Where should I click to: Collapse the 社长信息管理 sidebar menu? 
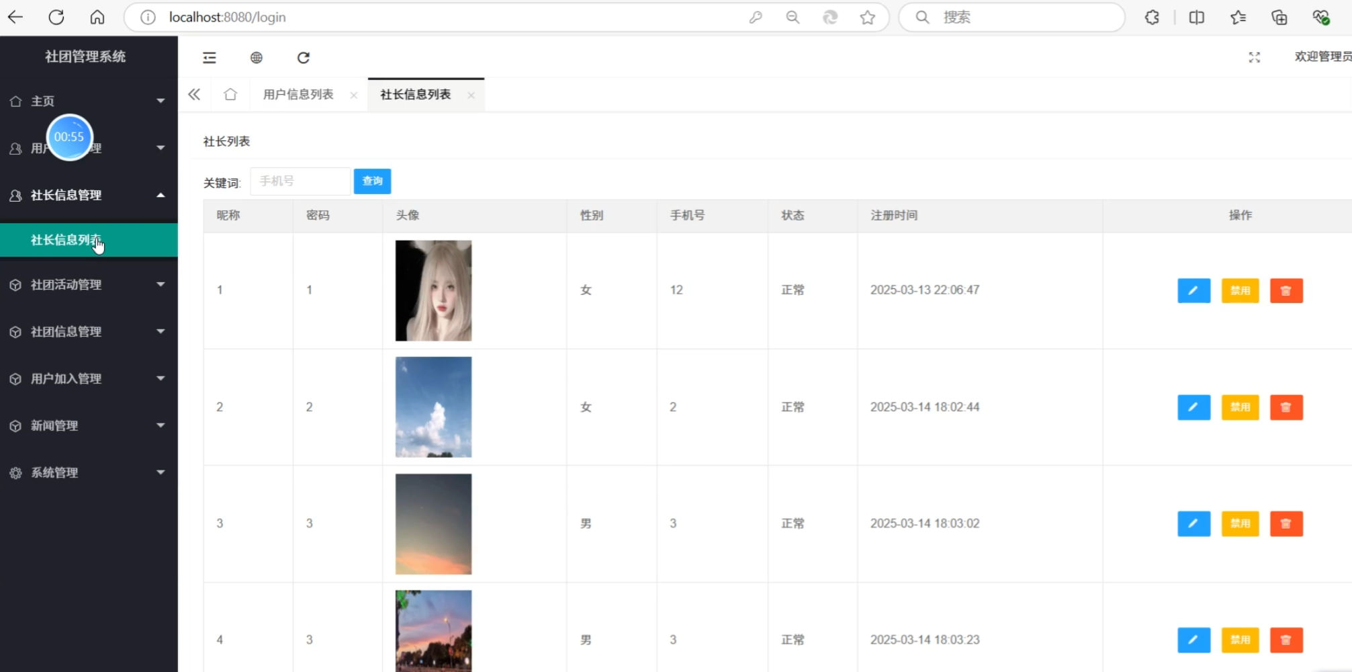pyautogui.click(x=89, y=196)
